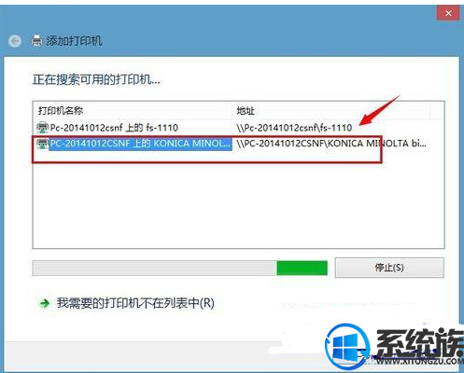Image resolution: width=464 pixels, height=373 pixels.
Task: Click the \\PC-20141012CSNF\KONICA MINOLTA address cell
Action: pos(331,144)
